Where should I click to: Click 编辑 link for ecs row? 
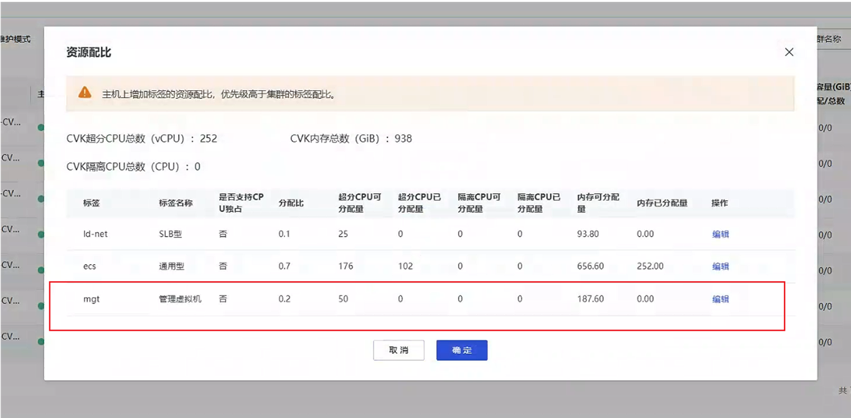[720, 266]
